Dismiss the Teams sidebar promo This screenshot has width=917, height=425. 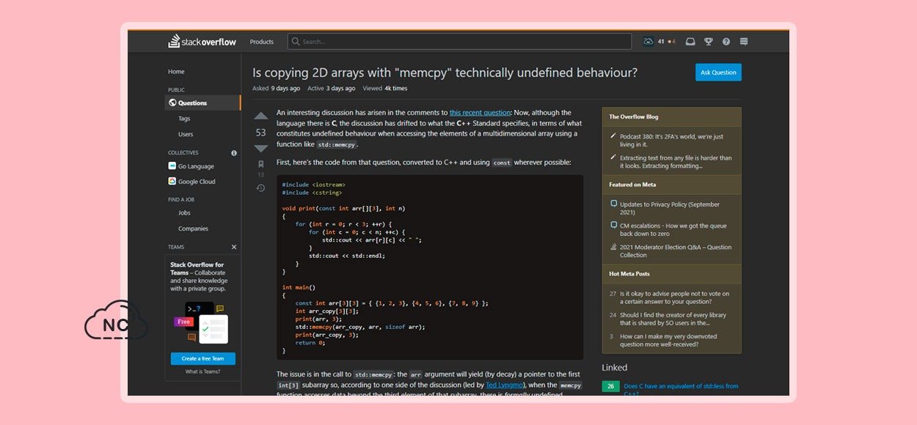click(x=234, y=248)
